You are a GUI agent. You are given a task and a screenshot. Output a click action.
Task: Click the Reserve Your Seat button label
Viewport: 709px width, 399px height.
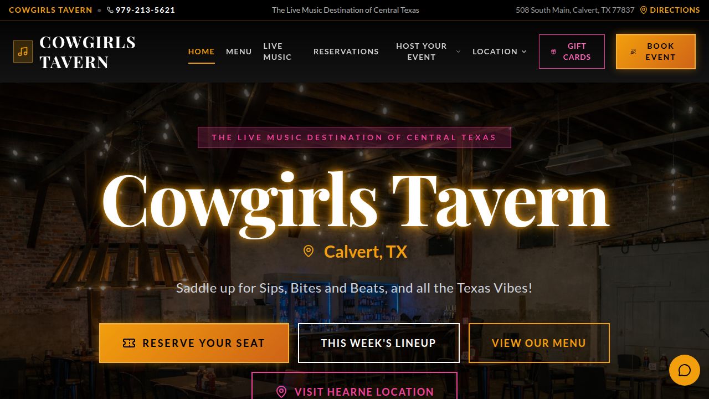point(204,343)
